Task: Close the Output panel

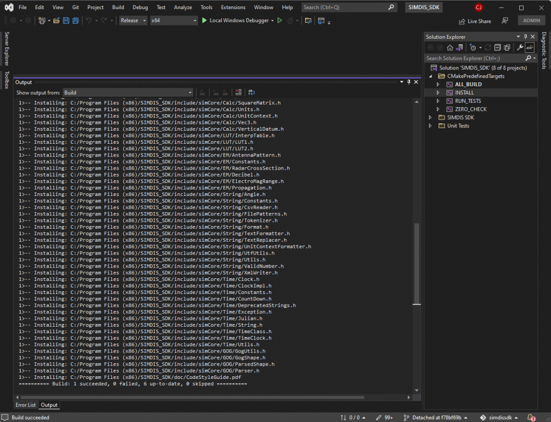Action: click(x=416, y=82)
